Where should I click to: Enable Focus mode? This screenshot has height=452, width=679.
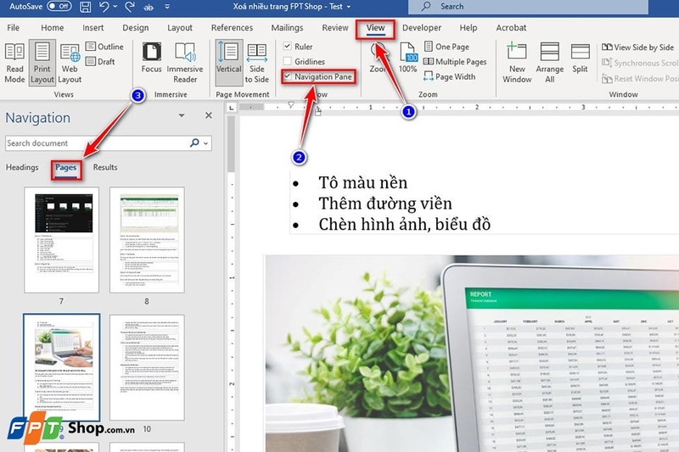tap(152, 58)
